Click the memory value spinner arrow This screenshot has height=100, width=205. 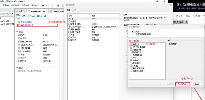151,24
